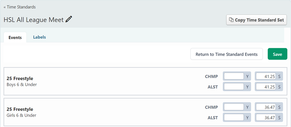Click the CHMP label in Girls row
The height and width of the screenshot is (127, 291).
[211, 107]
